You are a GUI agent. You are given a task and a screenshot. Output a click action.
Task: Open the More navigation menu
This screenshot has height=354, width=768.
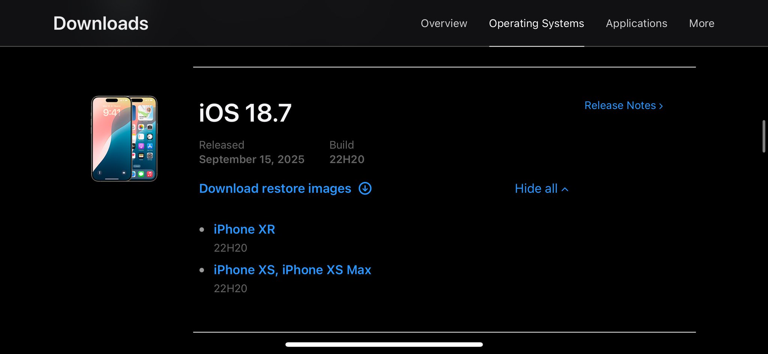point(701,23)
